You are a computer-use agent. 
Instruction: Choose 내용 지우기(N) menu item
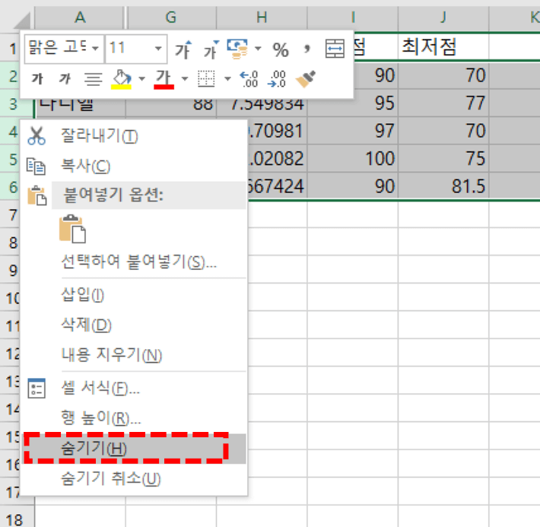pyautogui.click(x=135, y=355)
